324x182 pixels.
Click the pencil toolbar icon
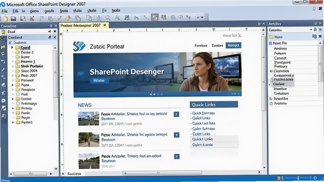60,18
